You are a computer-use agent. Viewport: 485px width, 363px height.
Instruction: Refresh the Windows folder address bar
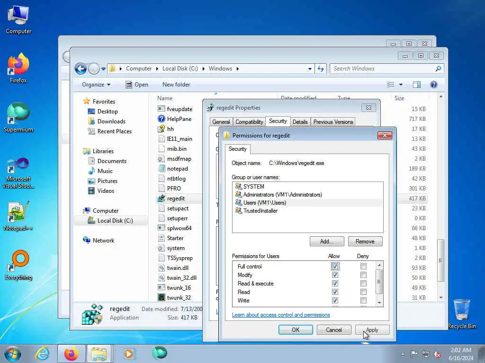(321, 69)
